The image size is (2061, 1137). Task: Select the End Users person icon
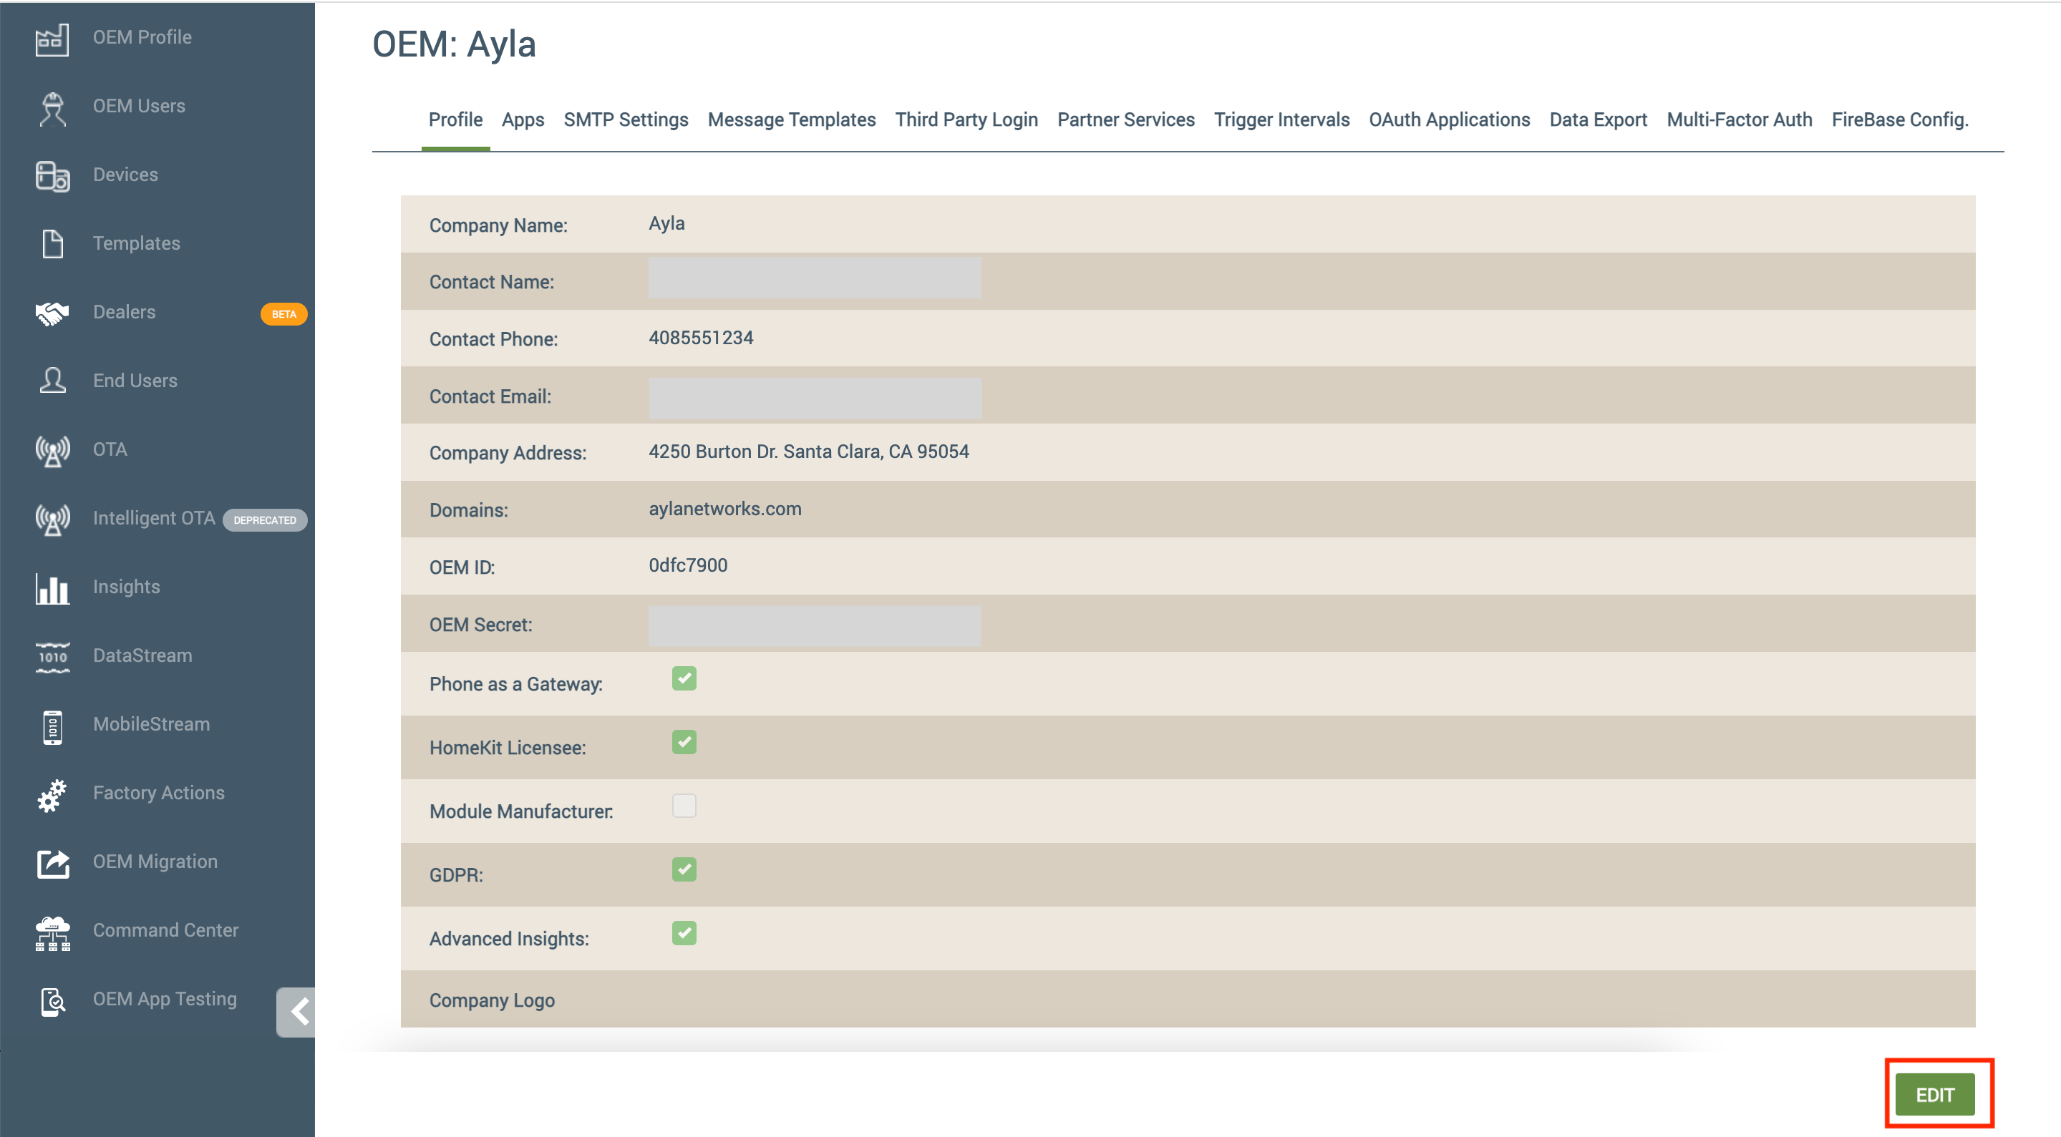(x=52, y=381)
